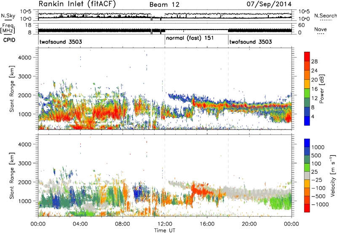Click the 'Beam 12' label
Screen dimensions: 337x233
(x=164, y=5)
